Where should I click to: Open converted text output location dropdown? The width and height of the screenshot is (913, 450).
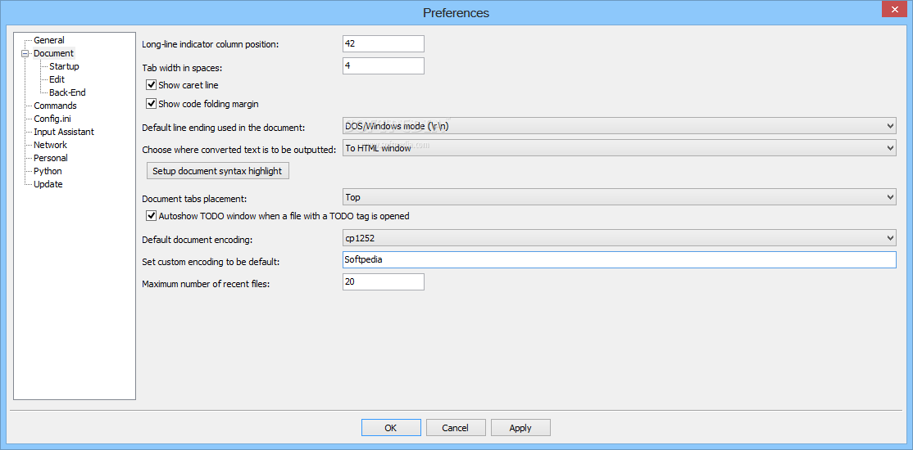620,148
